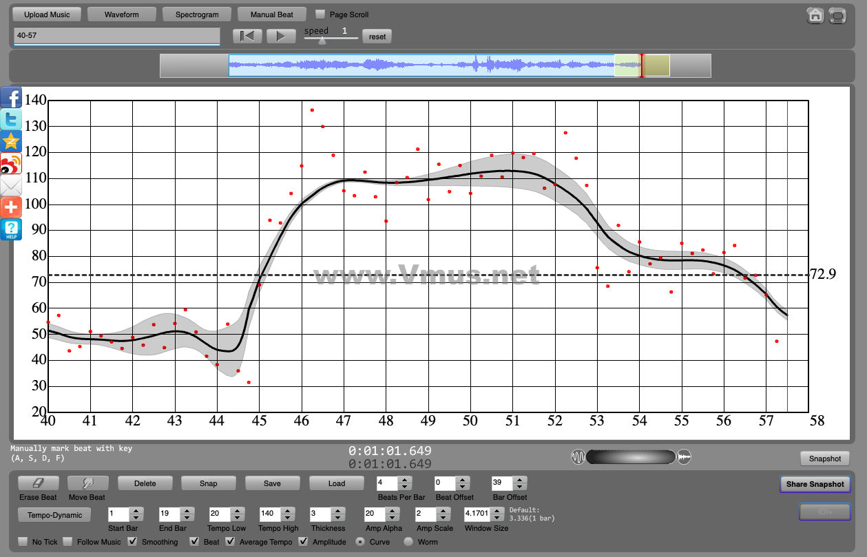867x557 pixels.
Task: Click the home icon at top right
Action: pos(815,16)
